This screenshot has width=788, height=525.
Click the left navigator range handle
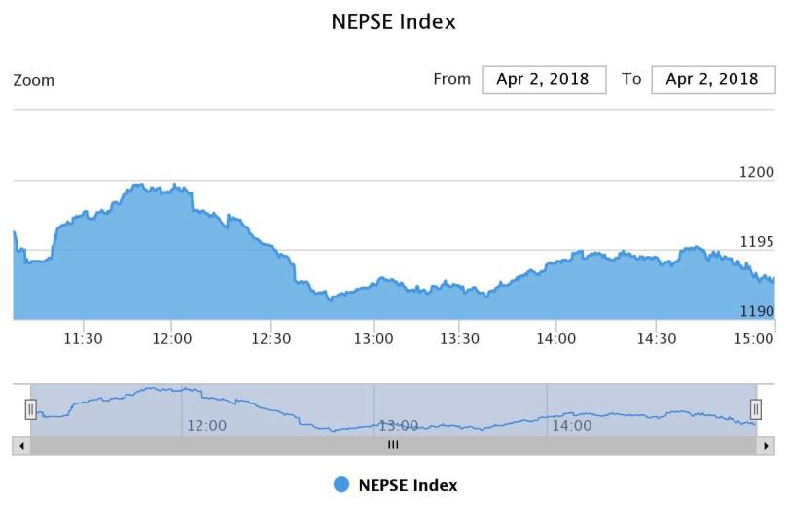[x=30, y=409]
